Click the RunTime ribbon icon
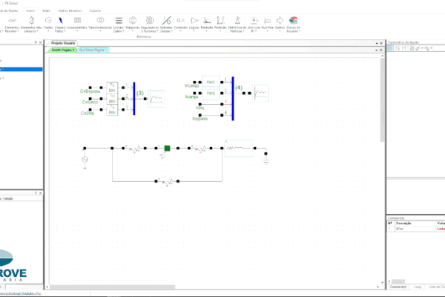This screenshot has height=297, width=445. 266,22
